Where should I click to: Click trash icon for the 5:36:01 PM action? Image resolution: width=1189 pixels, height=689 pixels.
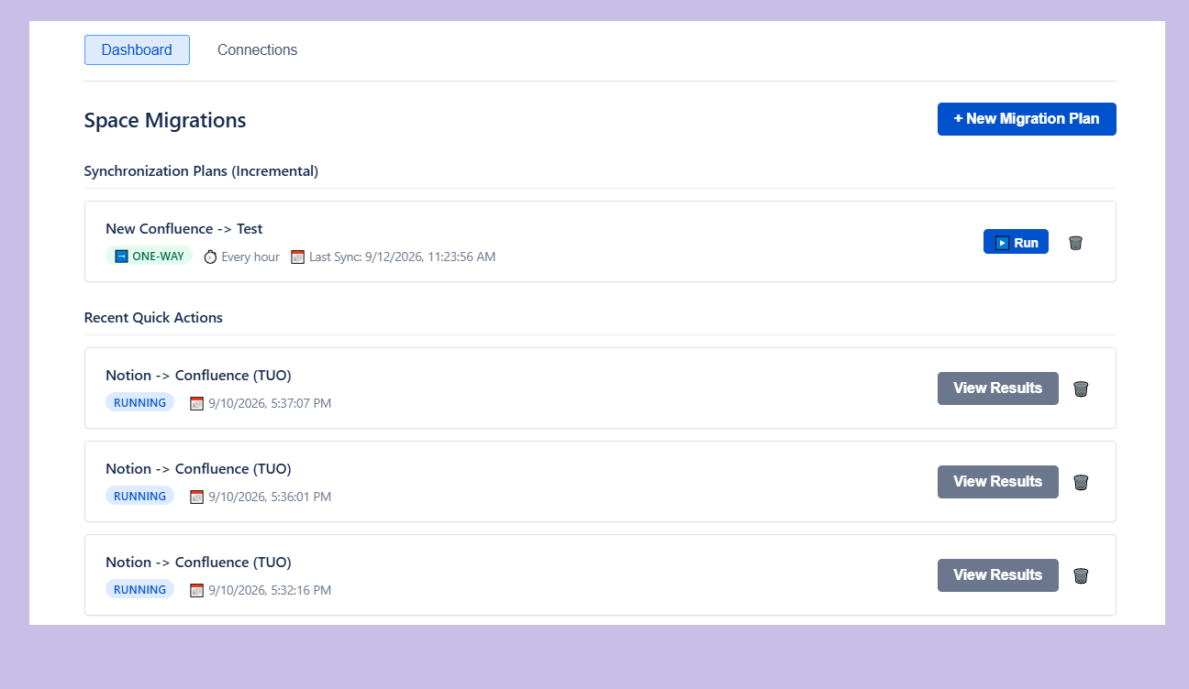pyautogui.click(x=1081, y=482)
